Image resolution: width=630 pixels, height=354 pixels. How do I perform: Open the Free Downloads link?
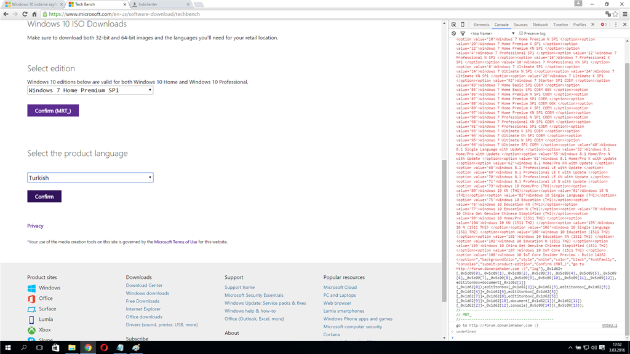point(143,301)
